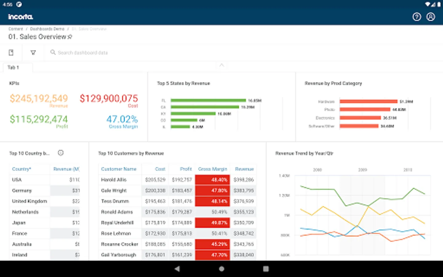
Task: Go to Content breadcrumb link
Action: 16,29
